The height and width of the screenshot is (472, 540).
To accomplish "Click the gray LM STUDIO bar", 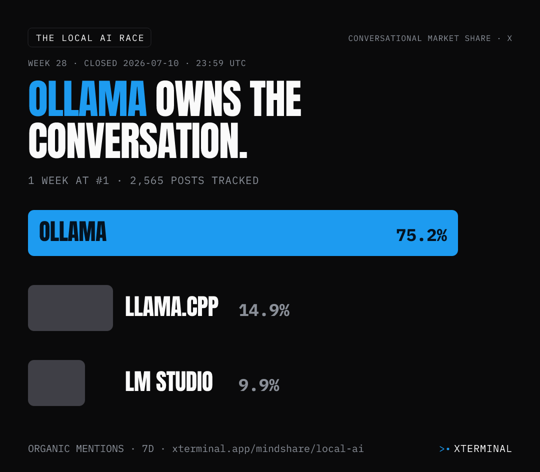I will pyautogui.click(x=56, y=383).
